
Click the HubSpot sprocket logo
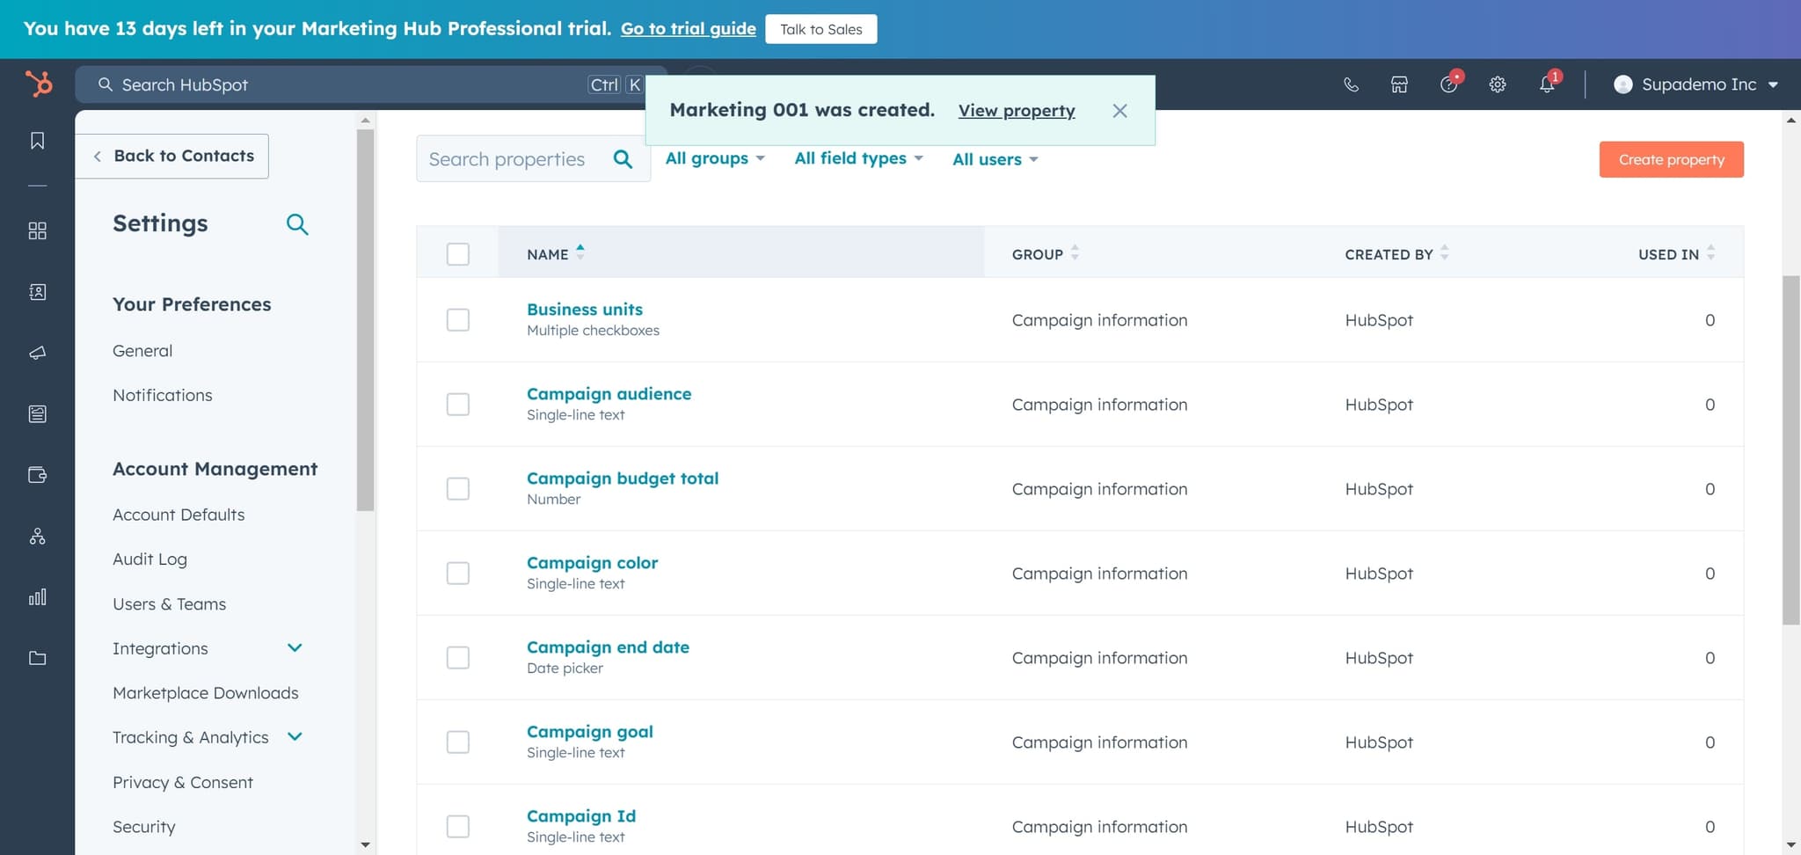pos(38,84)
